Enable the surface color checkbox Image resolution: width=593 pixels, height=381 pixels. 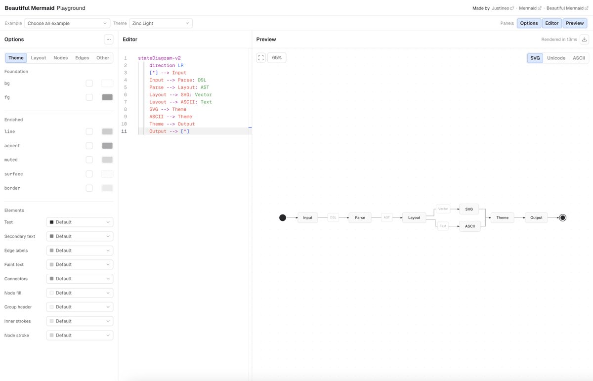click(89, 174)
